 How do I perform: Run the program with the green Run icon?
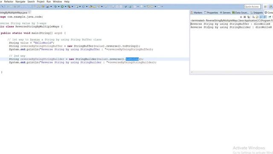click(62, 6)
